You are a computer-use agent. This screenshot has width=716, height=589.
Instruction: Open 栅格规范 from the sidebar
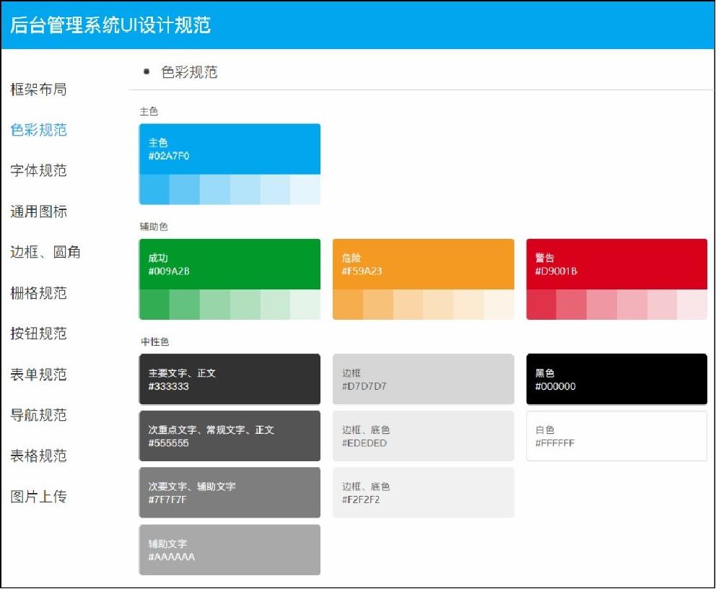(x=38, y=292)
